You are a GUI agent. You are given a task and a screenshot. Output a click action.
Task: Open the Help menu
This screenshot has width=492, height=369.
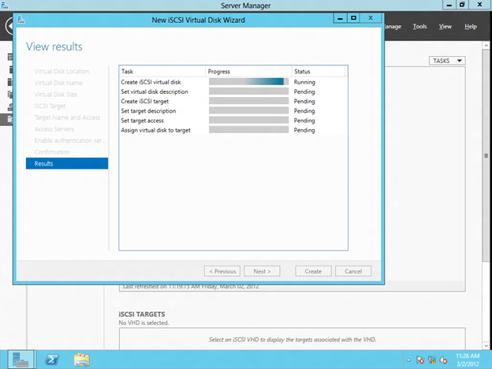click(471, 27)
